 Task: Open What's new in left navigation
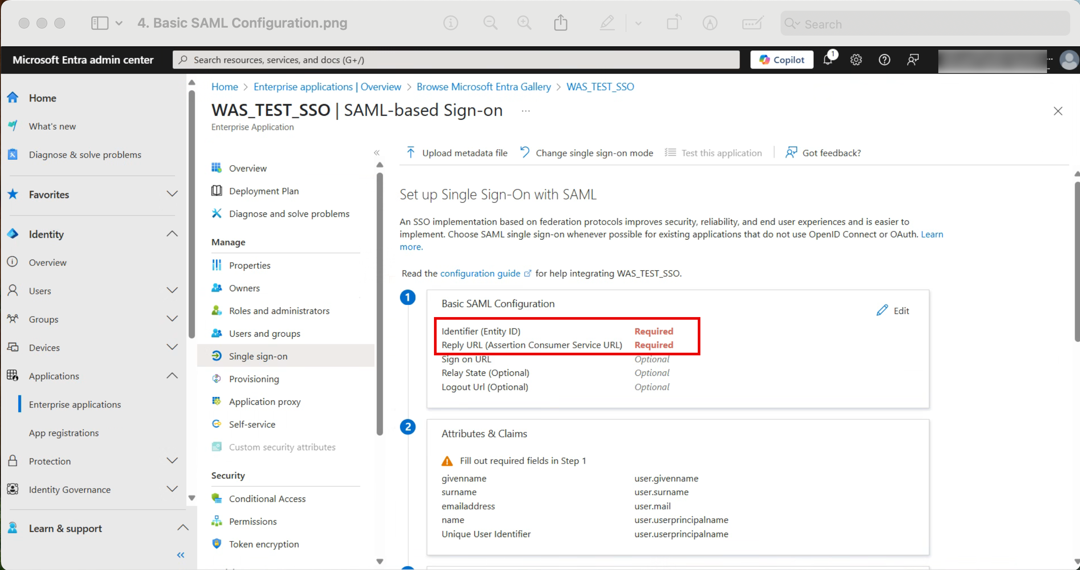click(x=52, y=126)
